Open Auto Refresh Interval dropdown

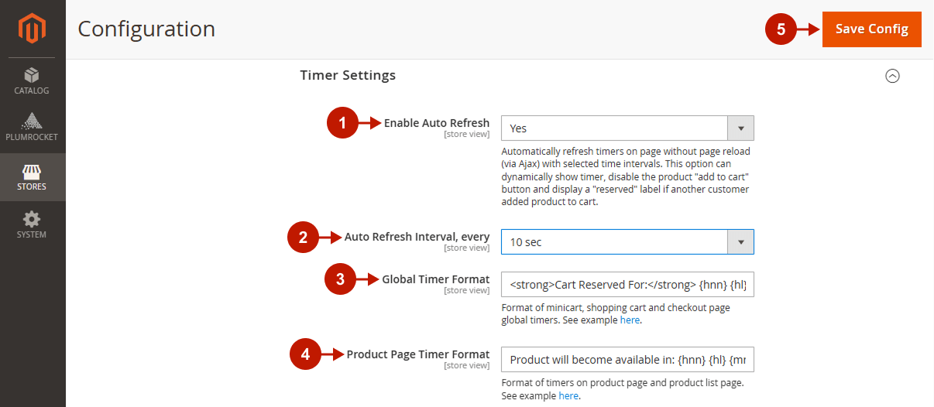click(x=615, y=242)
